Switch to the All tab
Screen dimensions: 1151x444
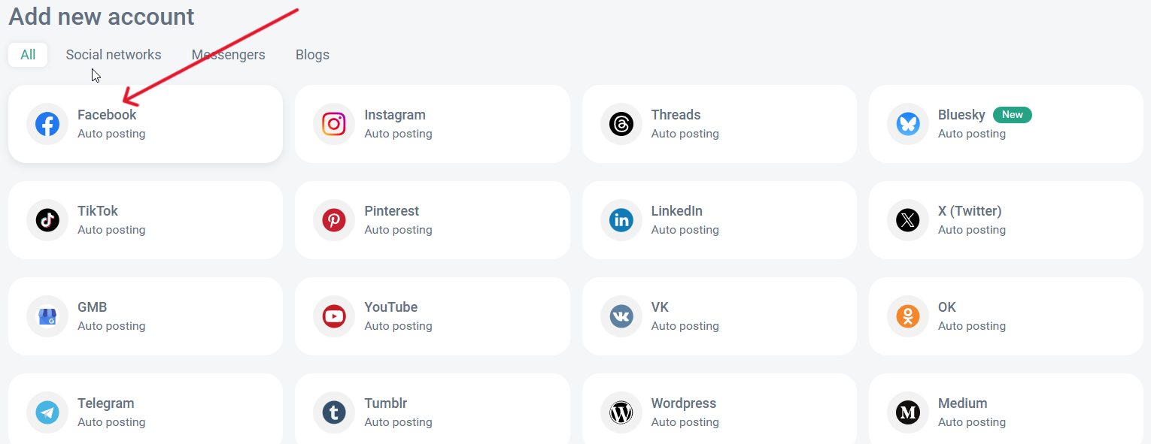[28, 55]
